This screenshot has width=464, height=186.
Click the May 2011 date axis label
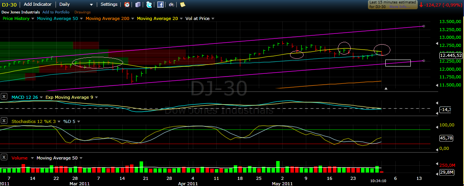282,184
